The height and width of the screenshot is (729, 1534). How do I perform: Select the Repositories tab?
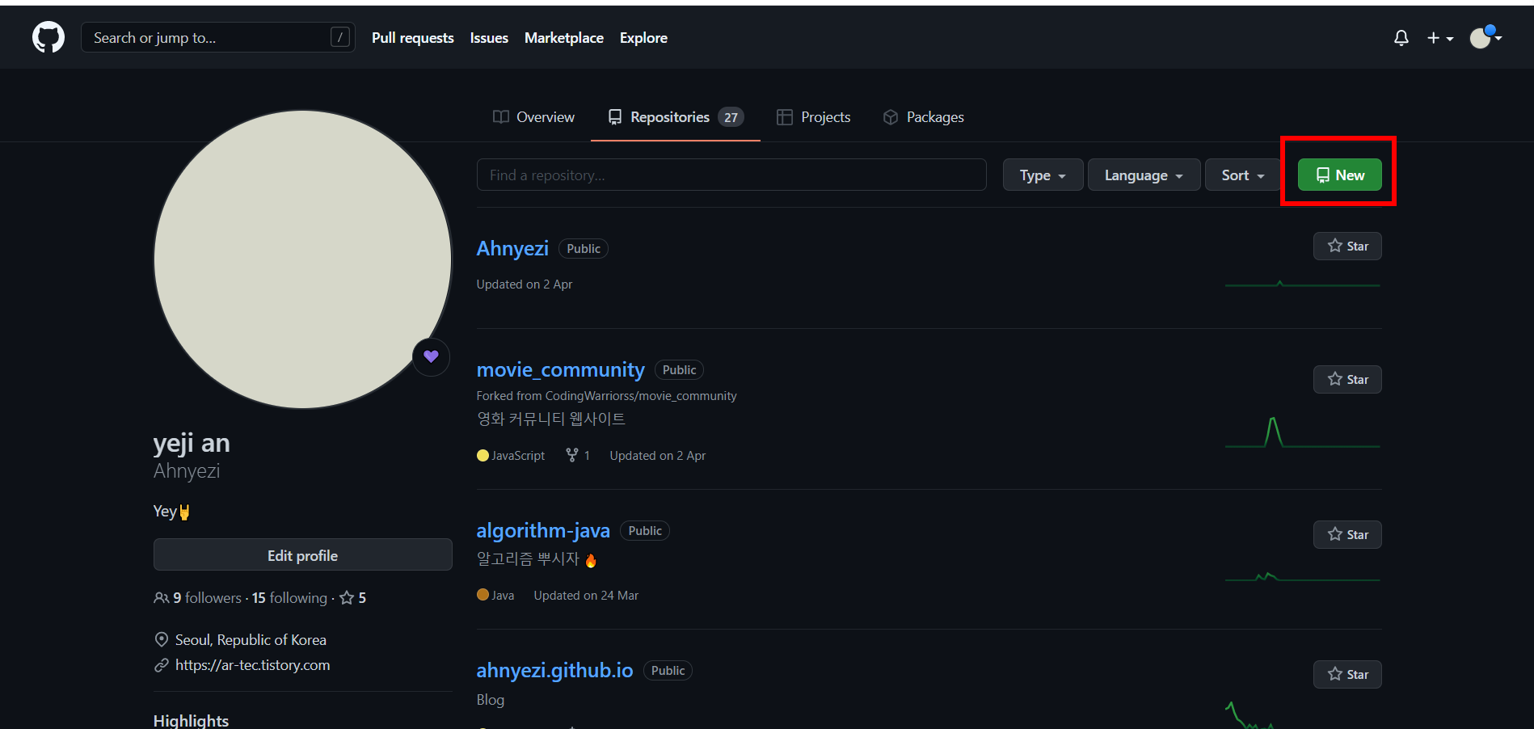[676, 117]
